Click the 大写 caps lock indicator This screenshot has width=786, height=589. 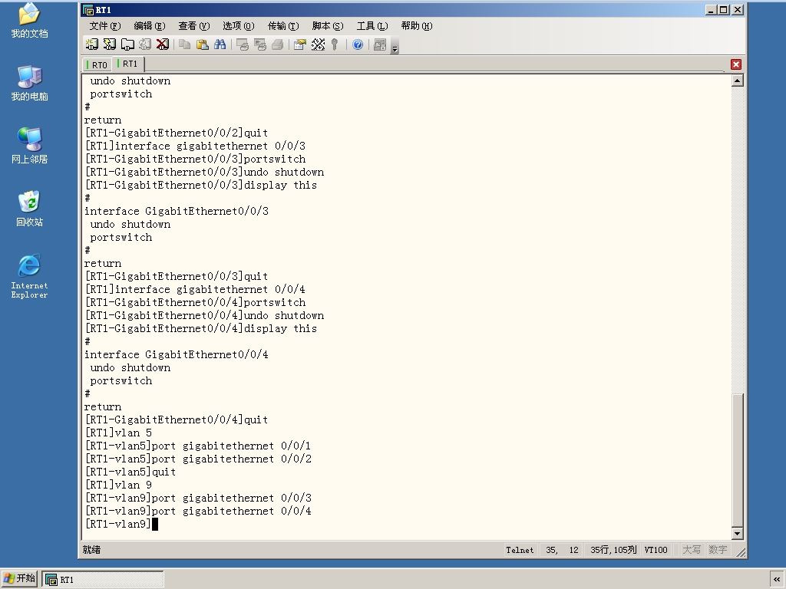pyautogui.click(x=692, y=550)
